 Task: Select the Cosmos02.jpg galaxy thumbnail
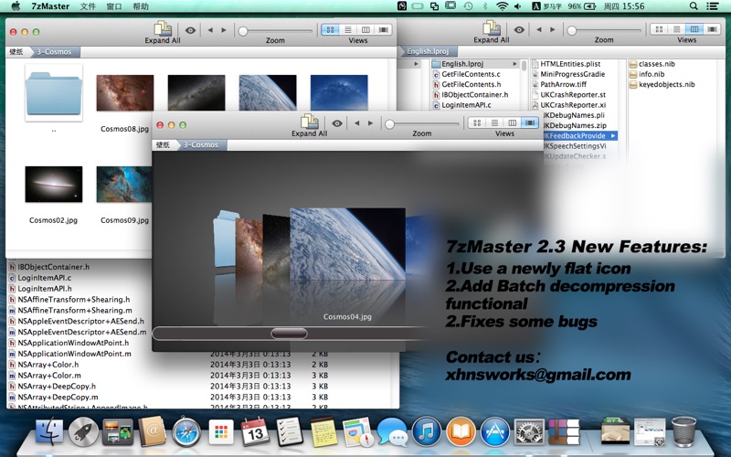click(x=54, y=185)
